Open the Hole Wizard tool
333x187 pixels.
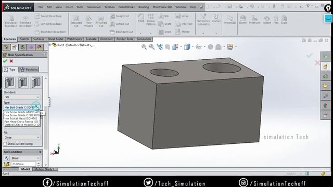pyautogui.click(x=88, y=21)
